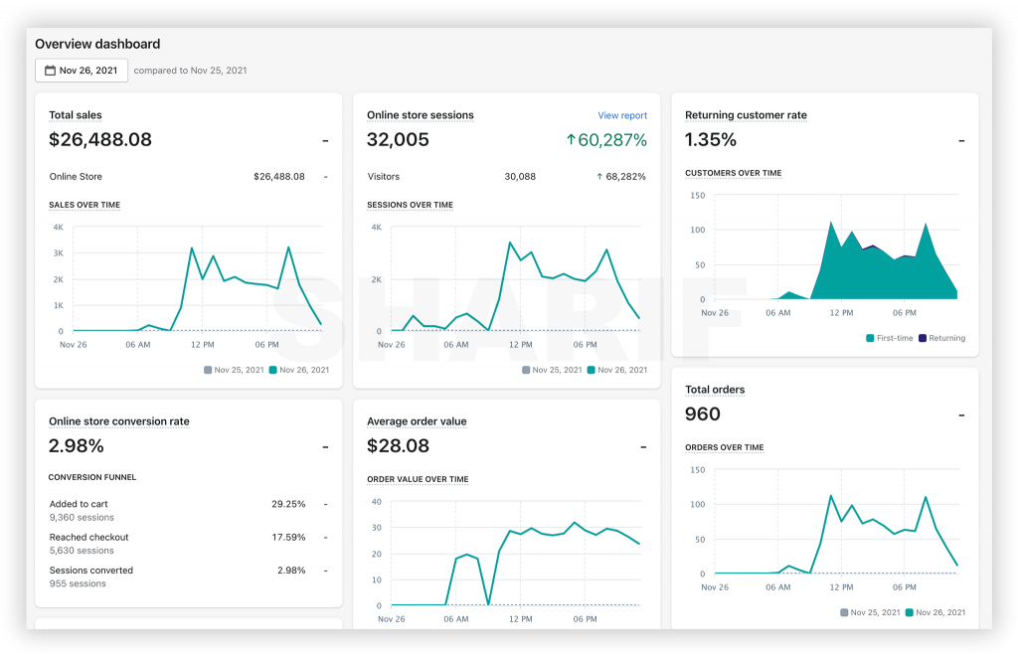Click the up arrow next to 68,282% visitors
Viewport: 1018px width, 657px height.
599,177
